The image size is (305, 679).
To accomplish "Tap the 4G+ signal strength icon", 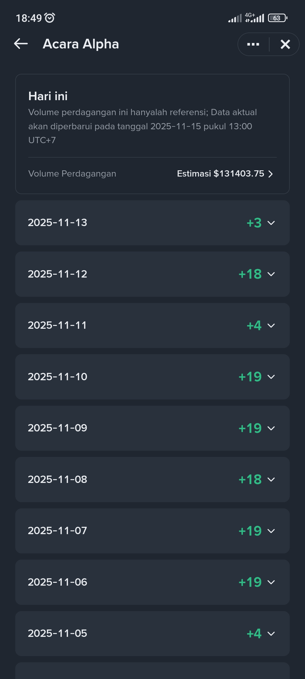I will (255, 18).
